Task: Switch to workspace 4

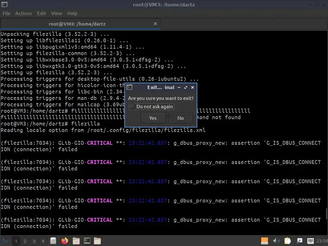Action: coord(43,241)
